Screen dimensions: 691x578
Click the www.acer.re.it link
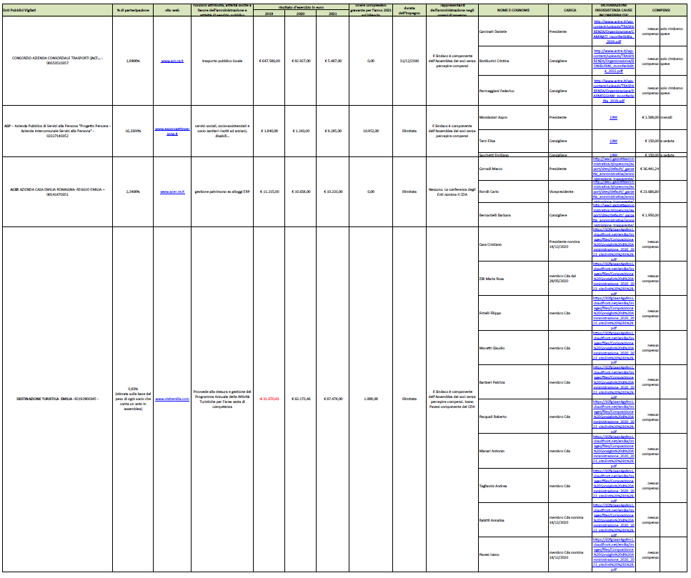172,192
